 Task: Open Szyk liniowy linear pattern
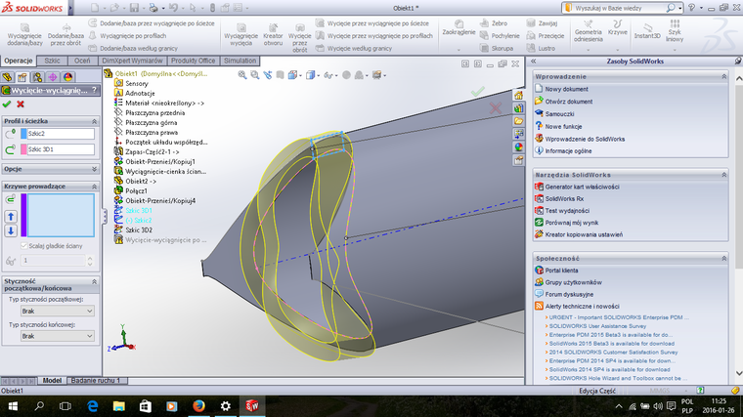pyautogui.click(x=675, y=31)
